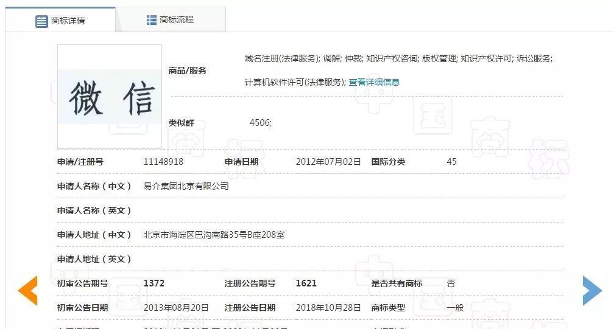
Task: Click preliminary announcement issue 1372
Action: tap(154, 283)
